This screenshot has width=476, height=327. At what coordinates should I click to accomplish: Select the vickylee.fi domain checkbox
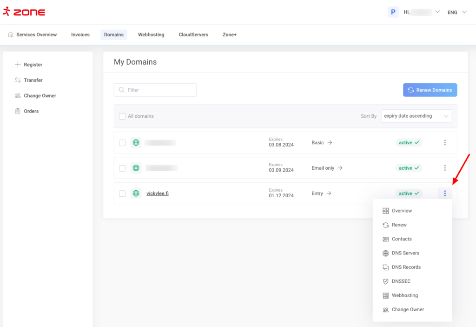[122, 194]
